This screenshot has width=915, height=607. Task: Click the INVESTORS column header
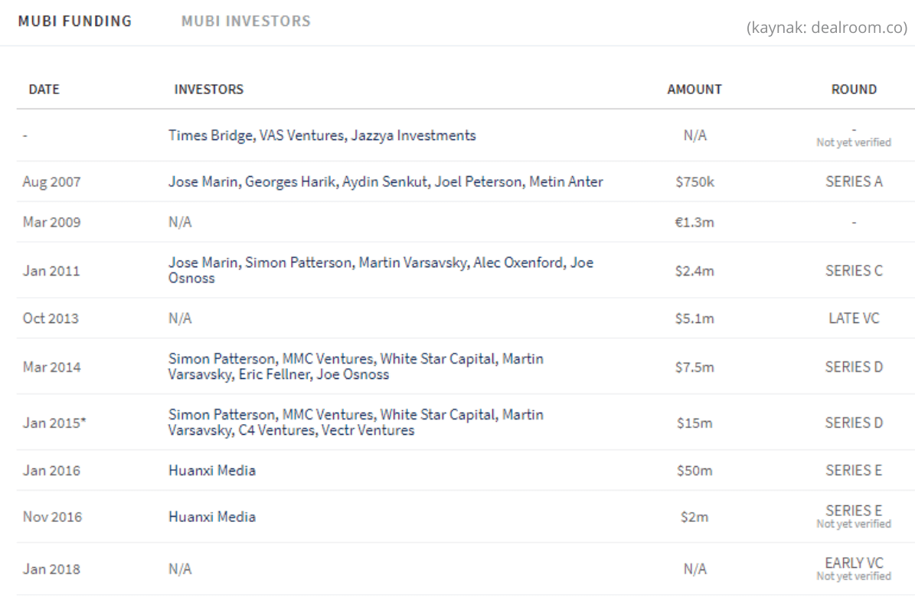(x=208, y=90)
